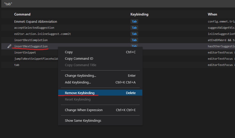The width and height of the screenshot is (235, 138).
Task: Click the hasOtherSuggestions when-expression cell
Action: (x=221, y=46)
